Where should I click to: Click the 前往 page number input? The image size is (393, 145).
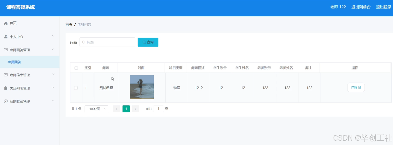[x=158, y=109]
